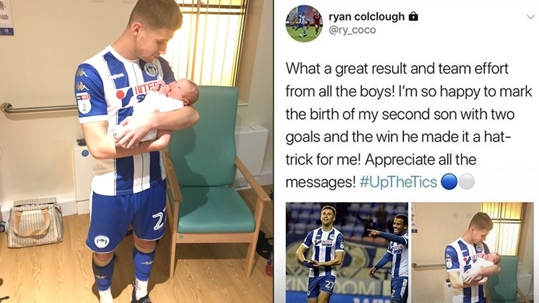Click the white circle emoji
The image size is (539, 303).
466,182
